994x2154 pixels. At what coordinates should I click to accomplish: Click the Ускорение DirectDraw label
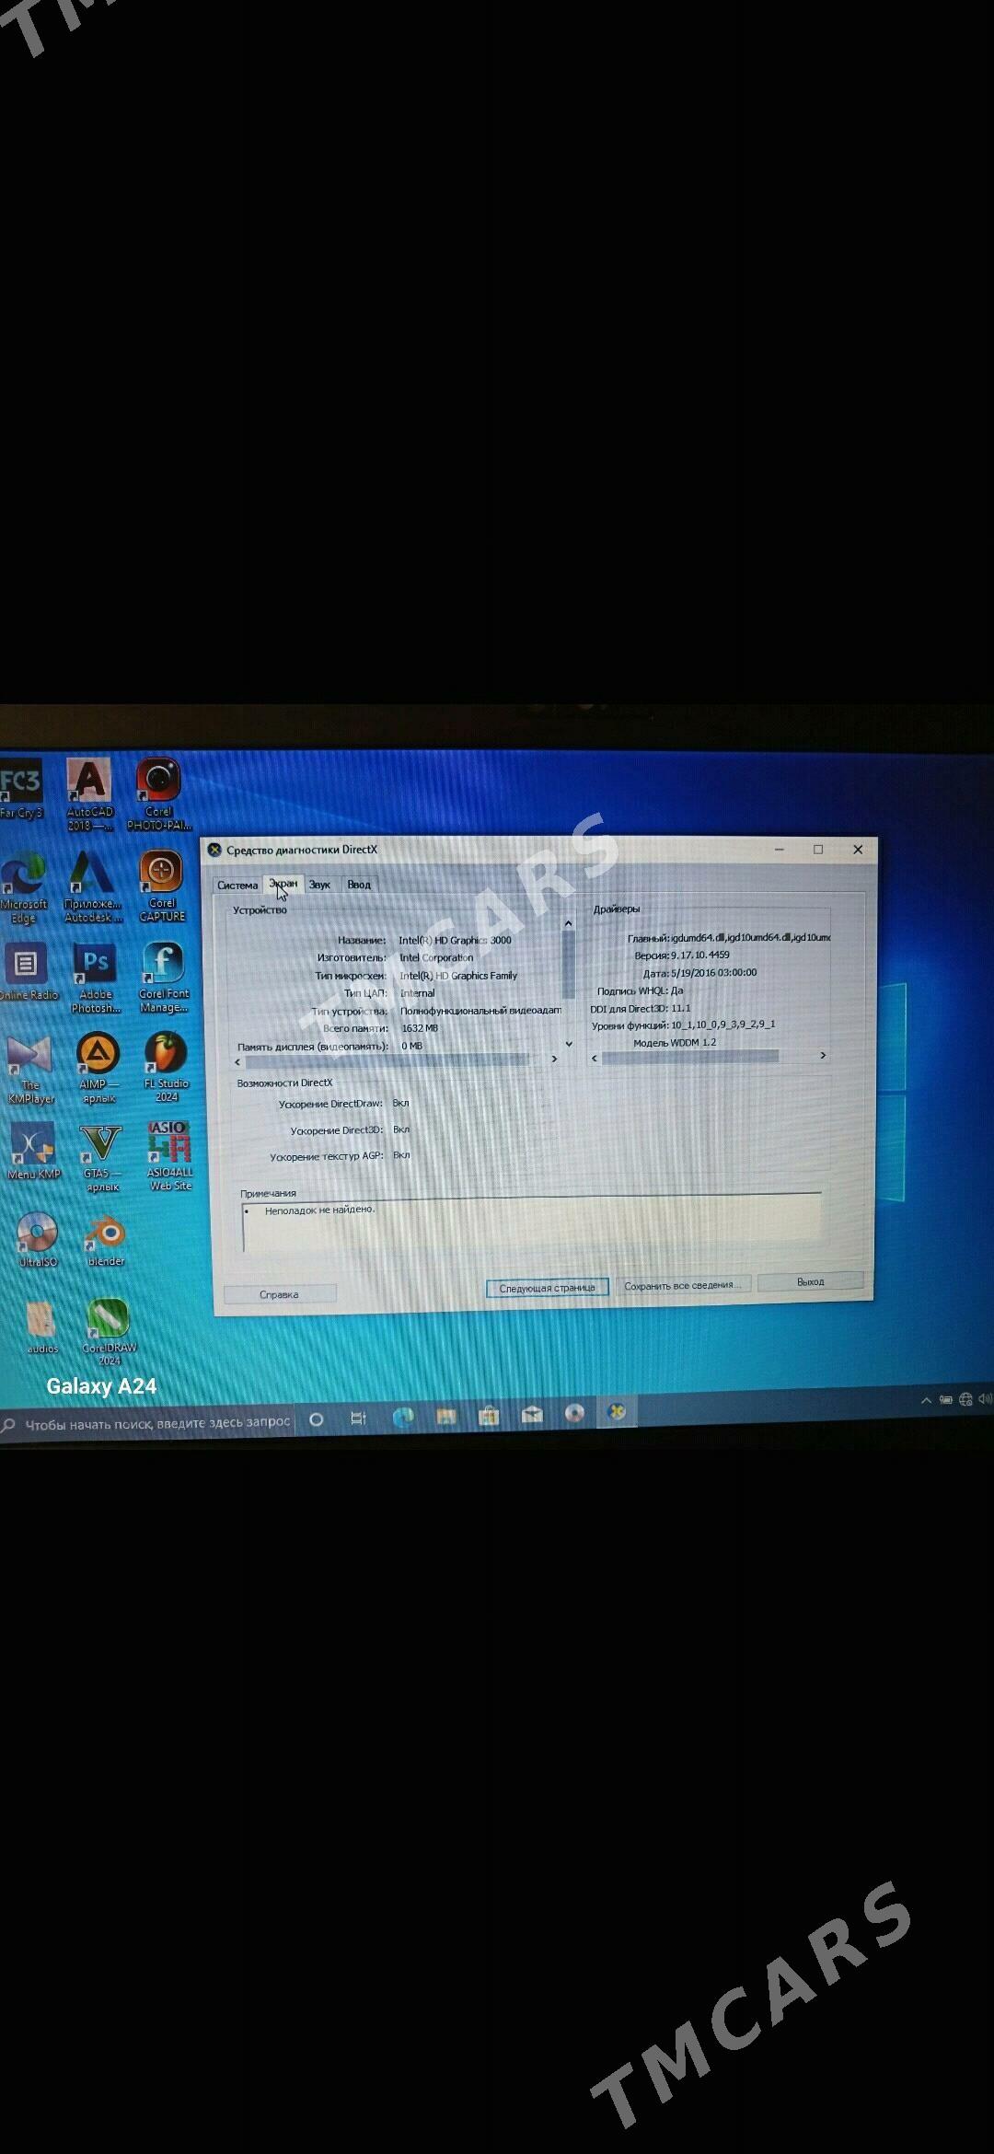[x=330, y=1104]
